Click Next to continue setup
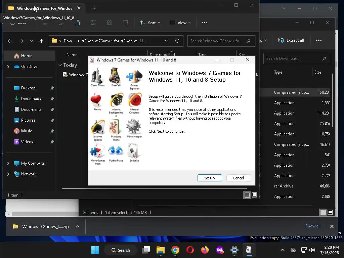 coord(210,178)
